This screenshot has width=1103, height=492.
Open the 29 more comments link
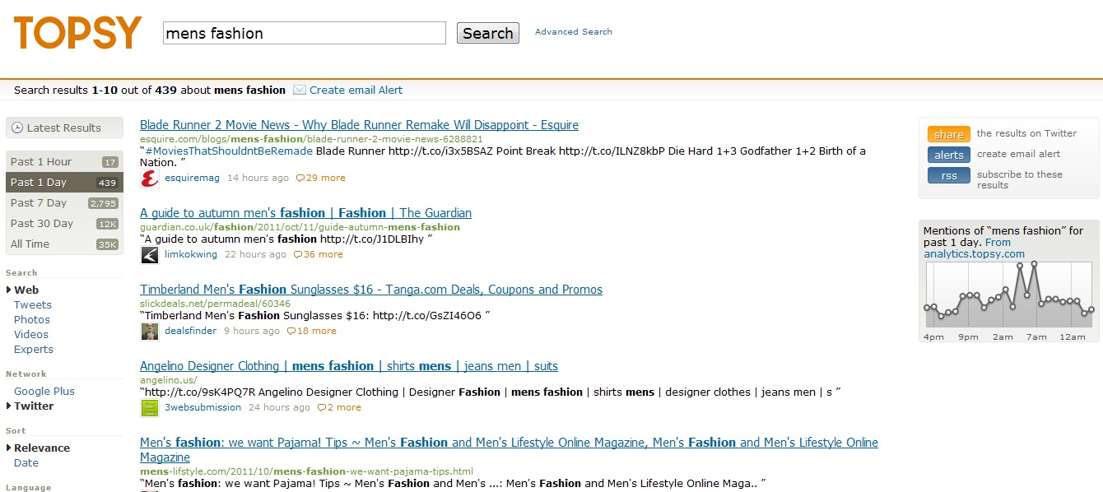pyautogui.click(x=321, y=178)
